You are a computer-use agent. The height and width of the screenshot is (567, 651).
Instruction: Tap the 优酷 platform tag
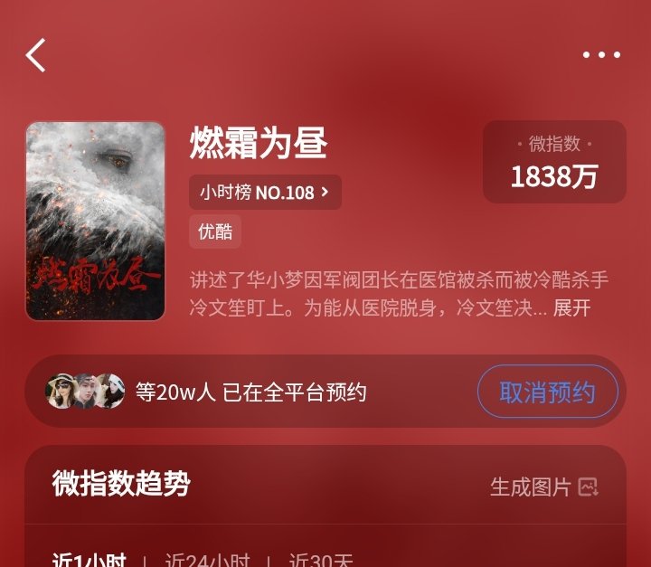(x=215, y=232)
